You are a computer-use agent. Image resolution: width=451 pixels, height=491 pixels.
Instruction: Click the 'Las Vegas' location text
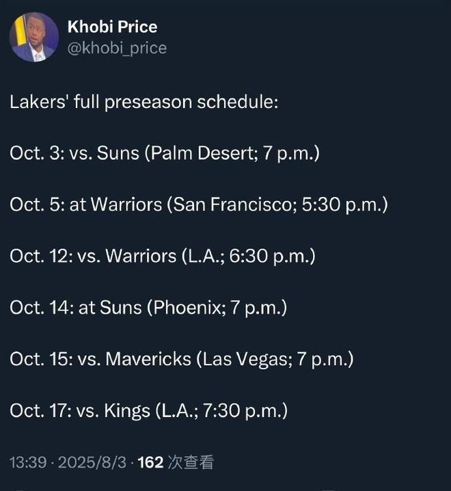245,359
